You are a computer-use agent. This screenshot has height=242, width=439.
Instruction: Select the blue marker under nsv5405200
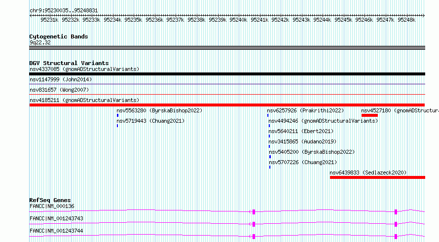coord(270,157)
